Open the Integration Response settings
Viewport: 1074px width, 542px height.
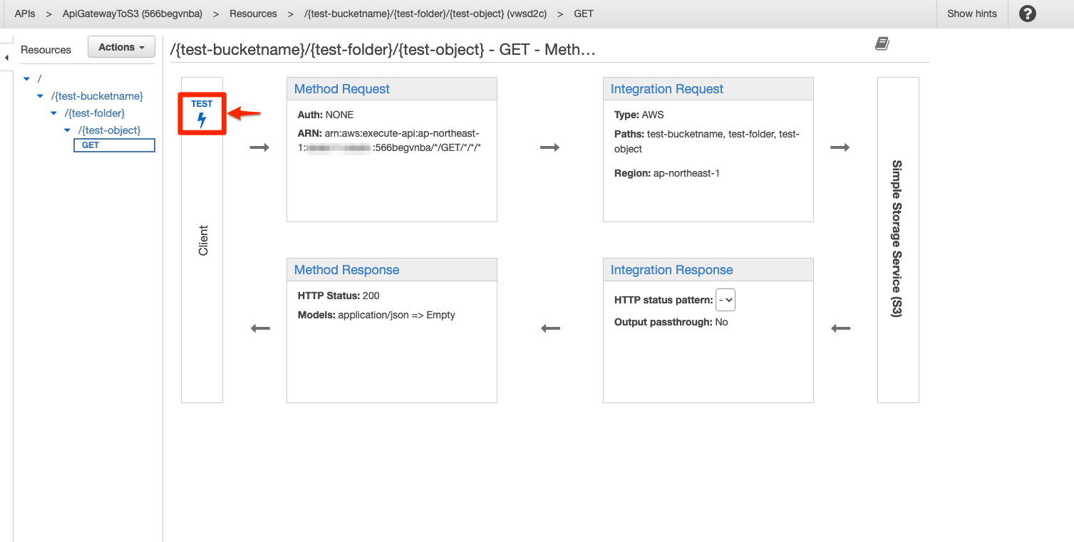pos(671,269)
